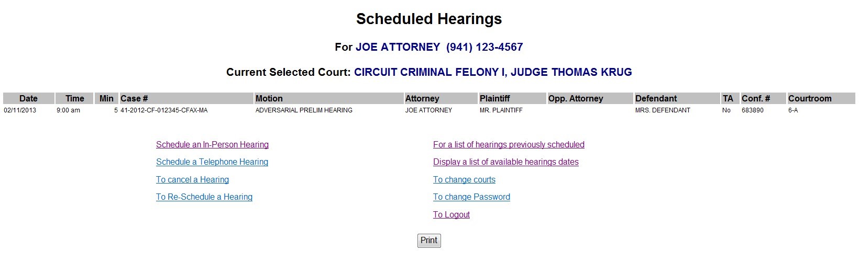Viewport: 859px width, 263px height.
Task: Click confirmation number 683890
Action: click(x=753, y=110)
